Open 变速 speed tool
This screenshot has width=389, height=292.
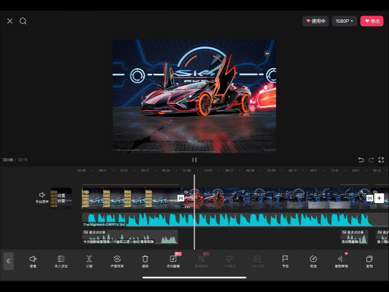(313, 261)
